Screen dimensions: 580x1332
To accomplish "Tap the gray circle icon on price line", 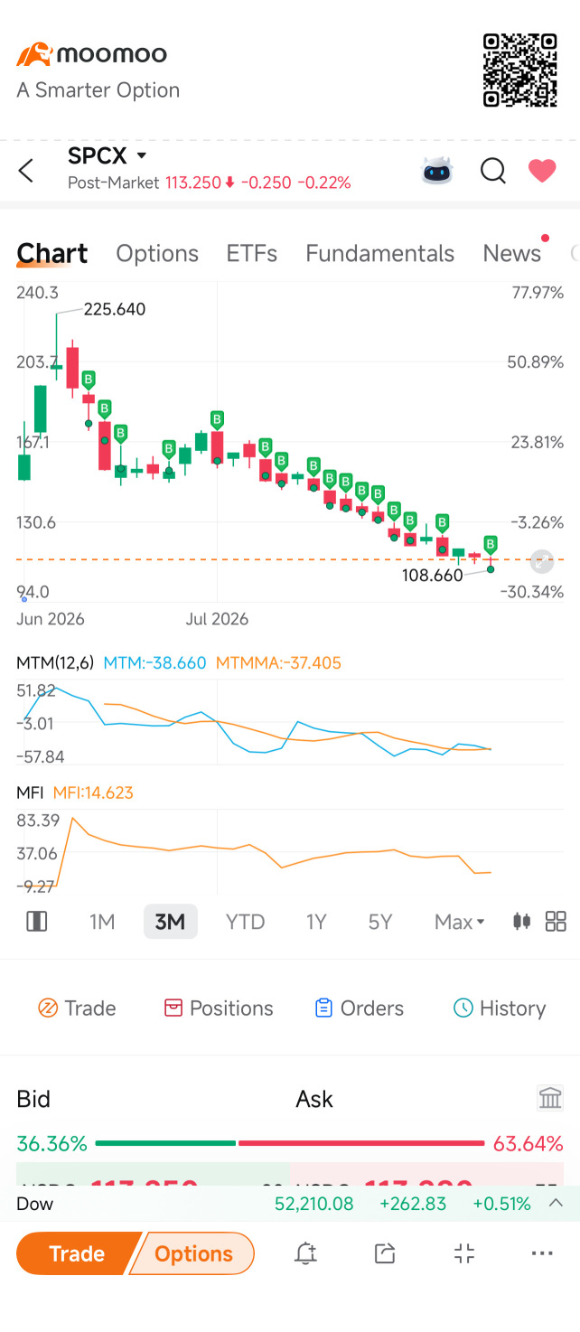I will pos(541,561).
